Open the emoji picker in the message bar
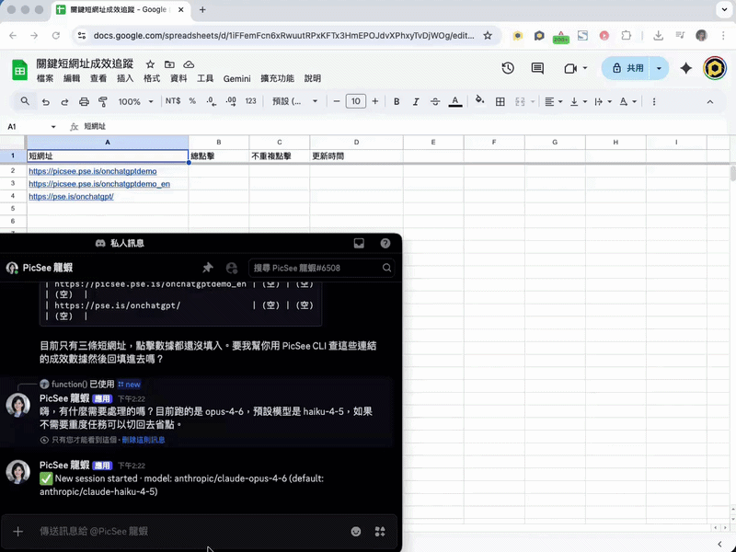This screenshot has height=552, width=736. coord(356,532)
